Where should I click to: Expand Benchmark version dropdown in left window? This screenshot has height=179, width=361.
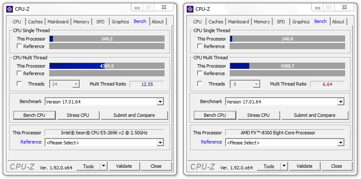(x=160, y=101)
